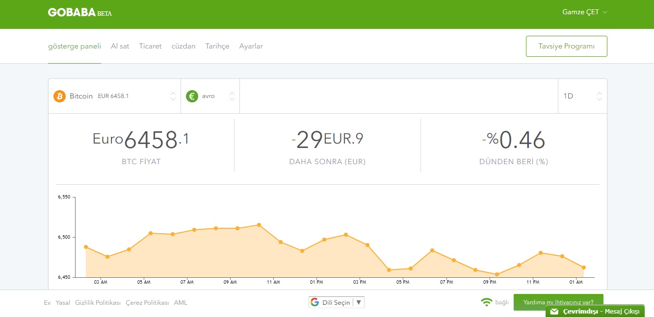654x317 pixels.
Task: Click the Tavsiye Programı button
Action: click(567, 46)
